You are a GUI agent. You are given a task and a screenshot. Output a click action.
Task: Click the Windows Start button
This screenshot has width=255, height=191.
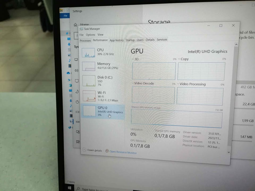[70, 188]
